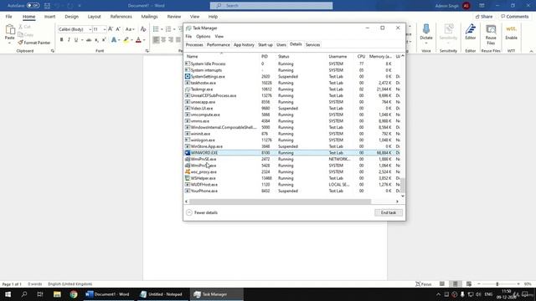Click the Text Effects icon in Word

tap(114, 40)
